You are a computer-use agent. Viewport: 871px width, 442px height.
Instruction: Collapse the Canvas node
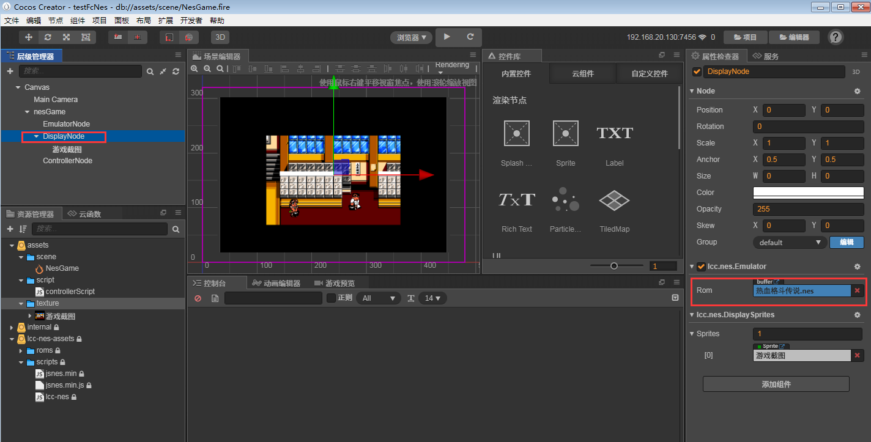click(x=18, y=87)
